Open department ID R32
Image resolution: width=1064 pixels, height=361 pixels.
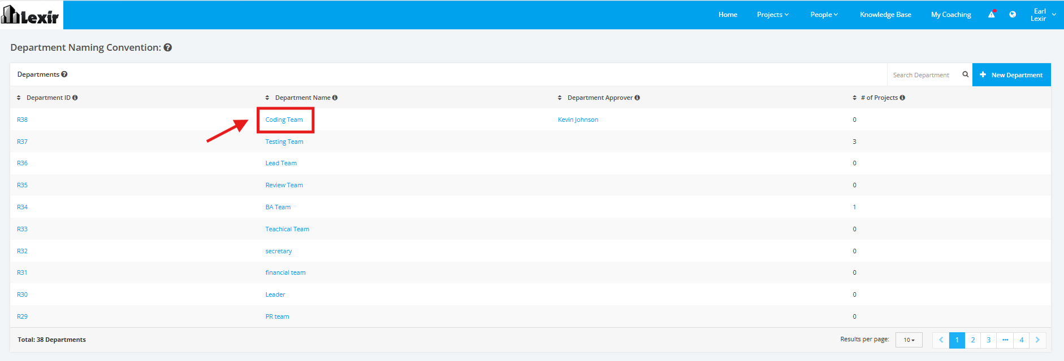(22, 251)
